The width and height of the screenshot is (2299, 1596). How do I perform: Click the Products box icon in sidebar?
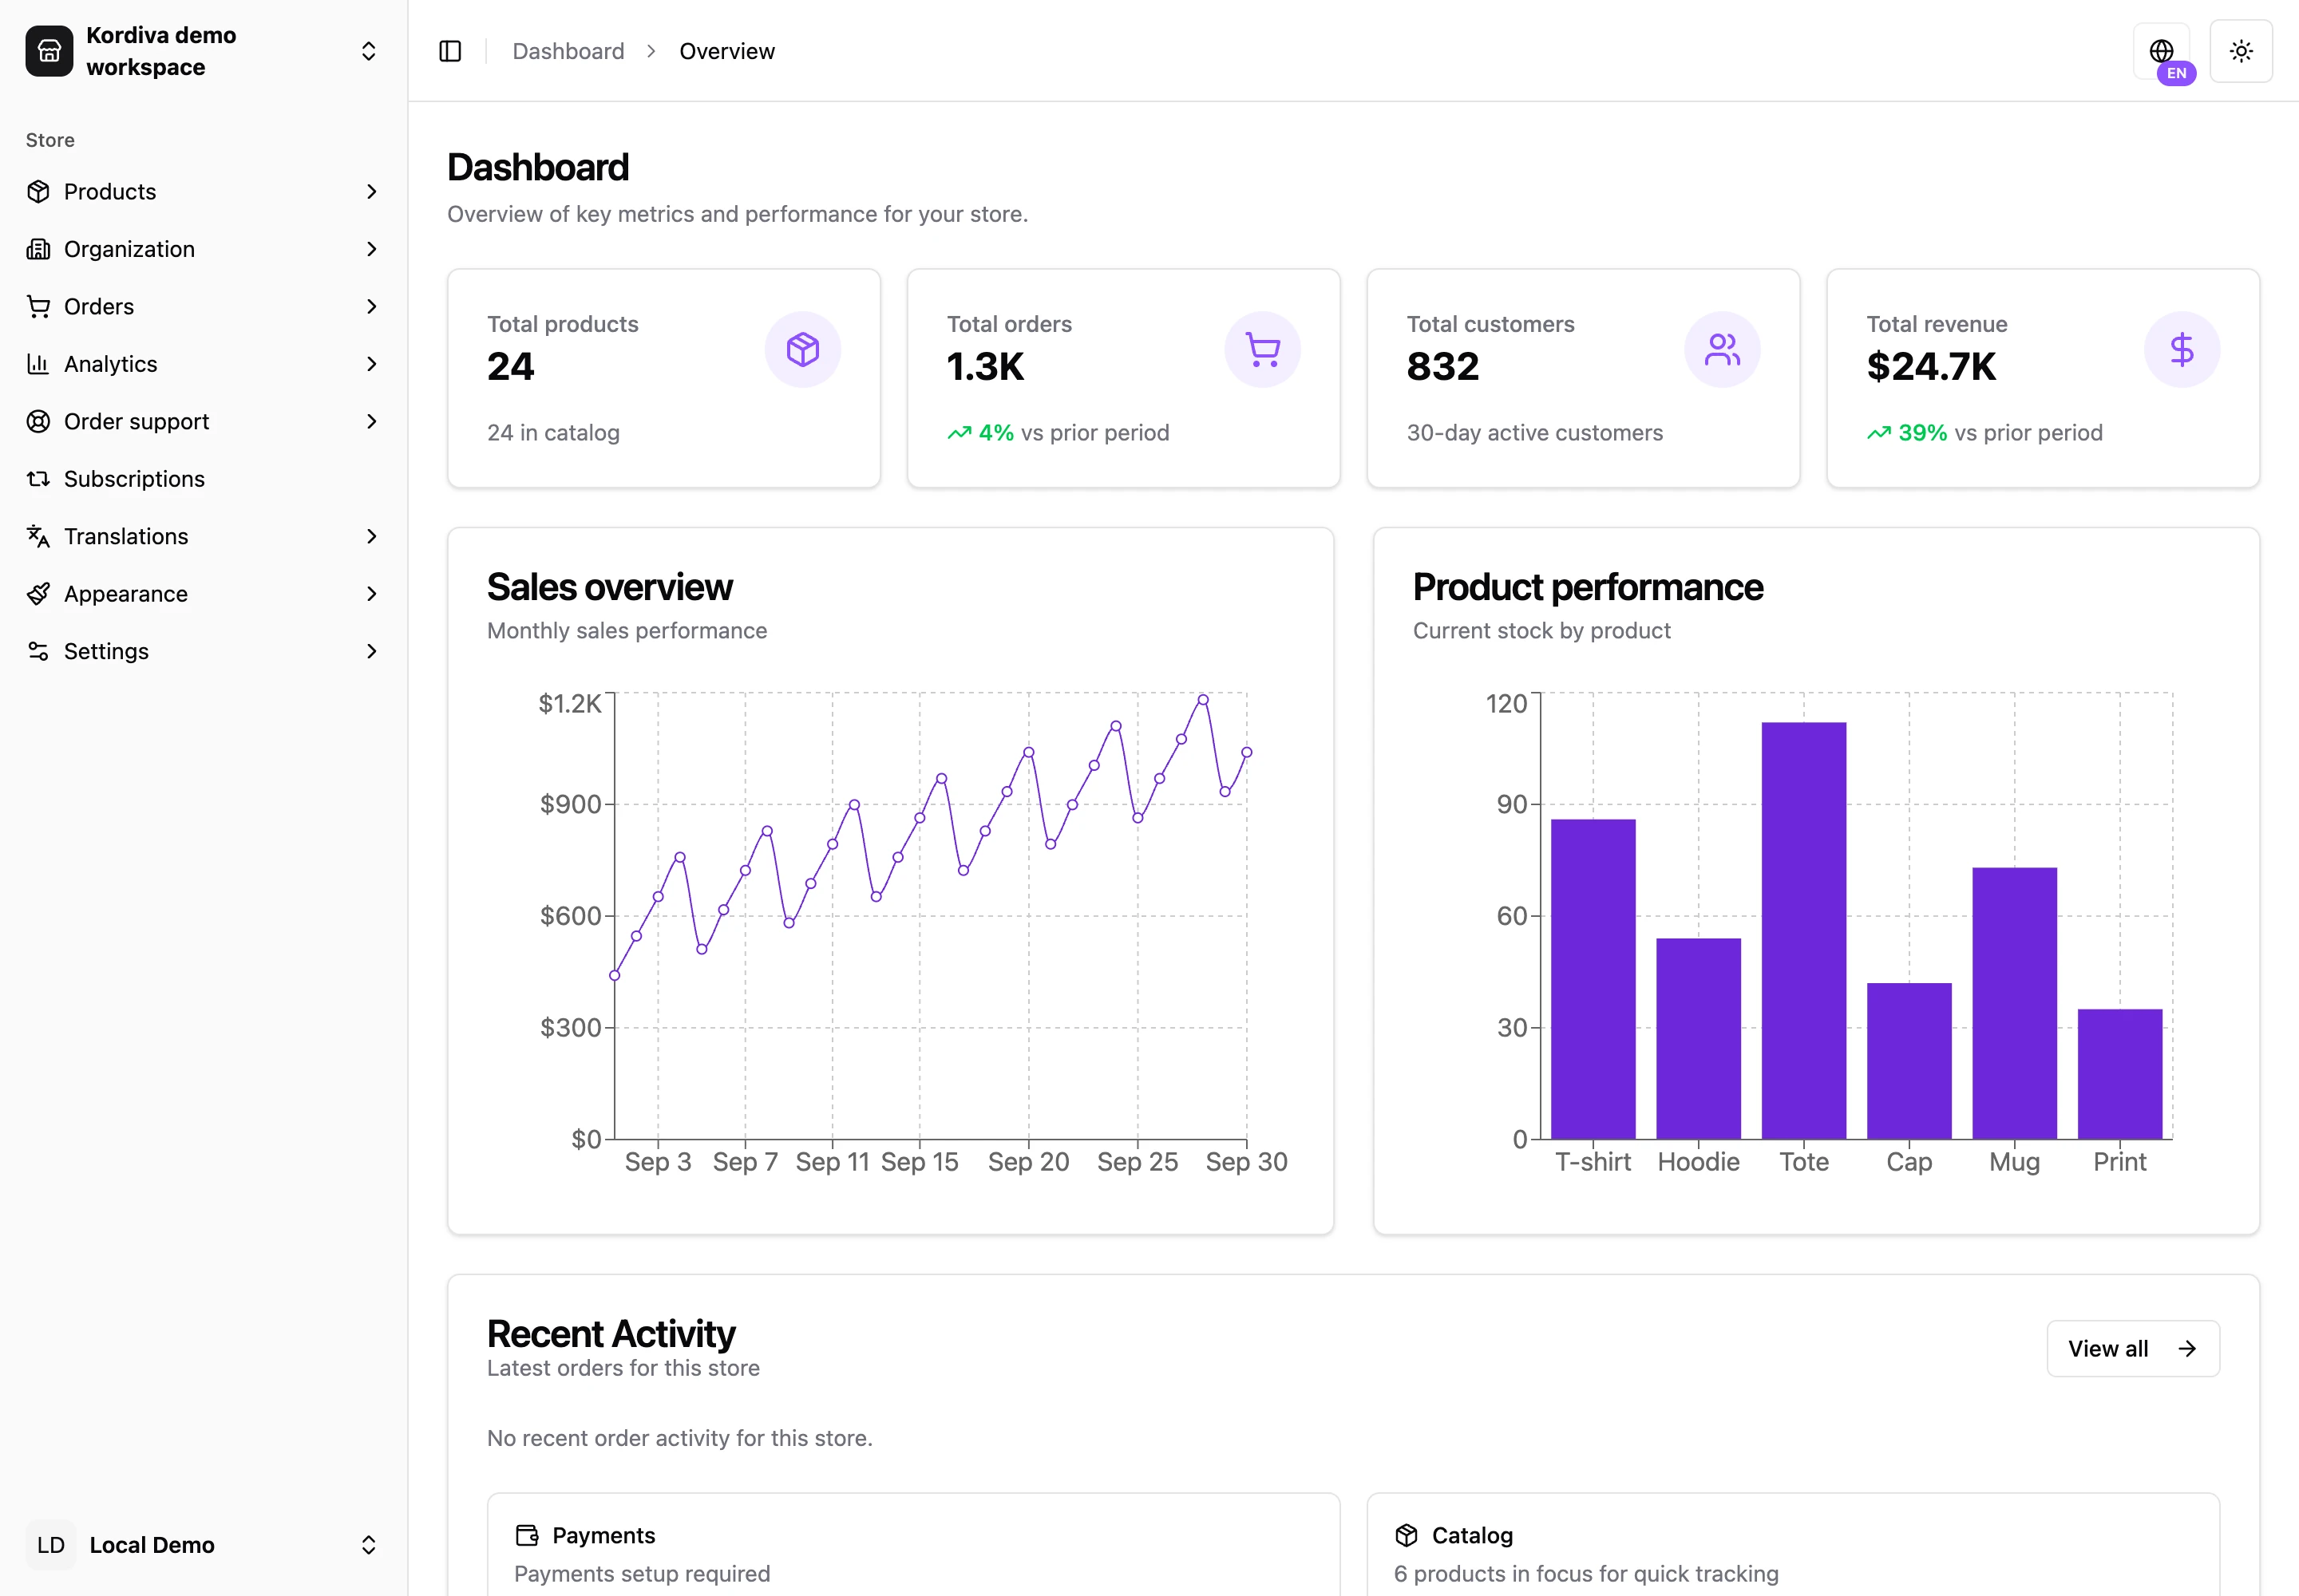tap(38, 191)
